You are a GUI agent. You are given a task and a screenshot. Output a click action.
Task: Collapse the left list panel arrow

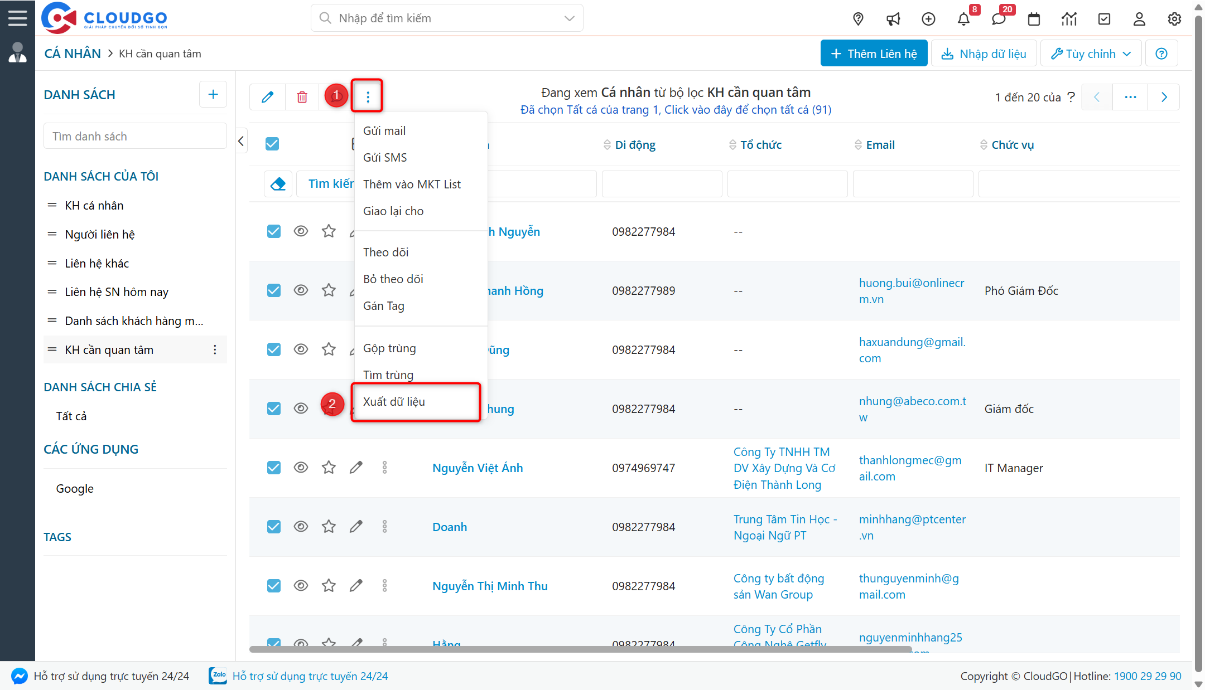pyautogui.click(x=241, y=141)
